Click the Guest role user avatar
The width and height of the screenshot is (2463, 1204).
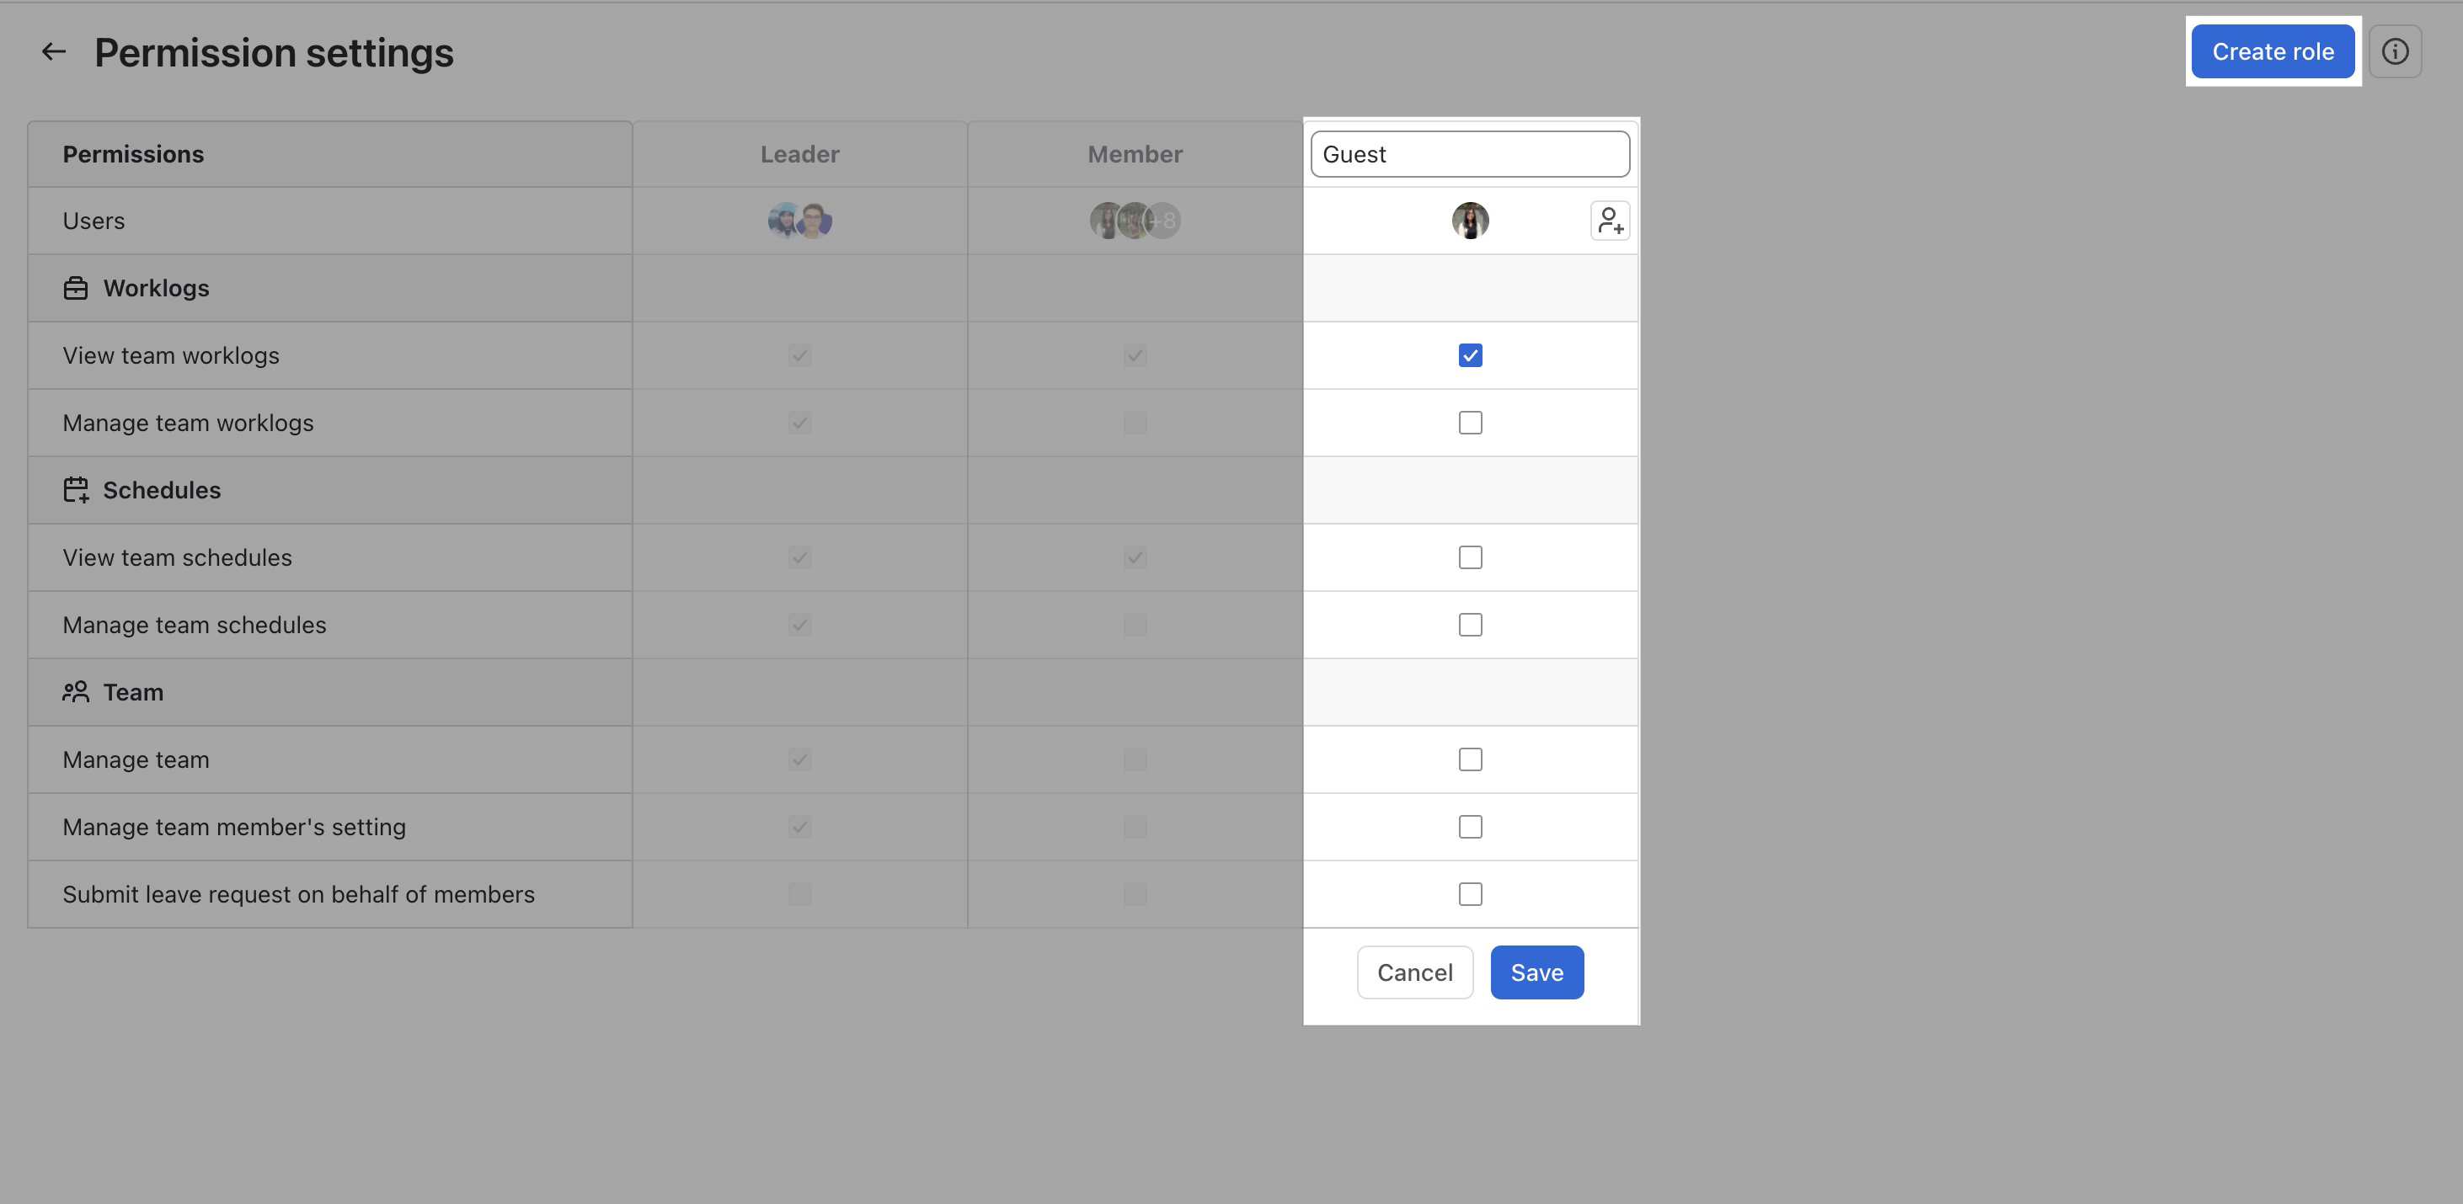1470,221
